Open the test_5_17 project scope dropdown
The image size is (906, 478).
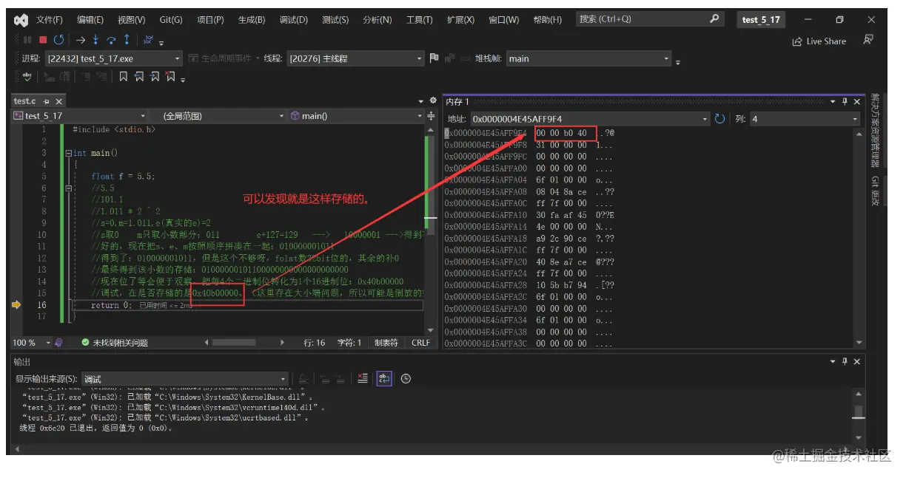coord(79,116)
